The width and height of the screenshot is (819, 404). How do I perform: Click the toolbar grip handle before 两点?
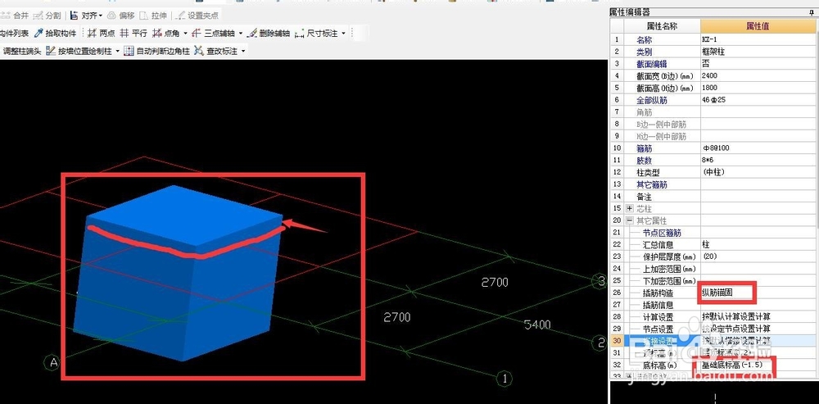point(83,34)
